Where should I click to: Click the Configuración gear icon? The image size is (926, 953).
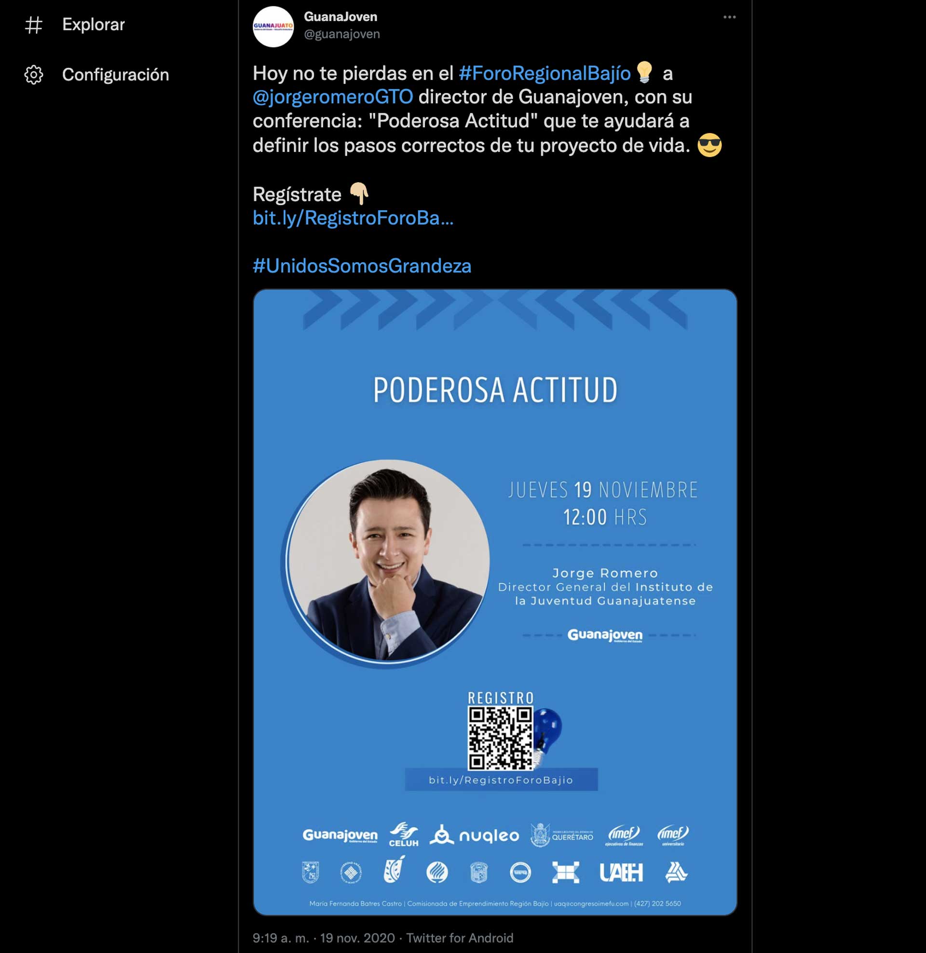coord(34,75)
